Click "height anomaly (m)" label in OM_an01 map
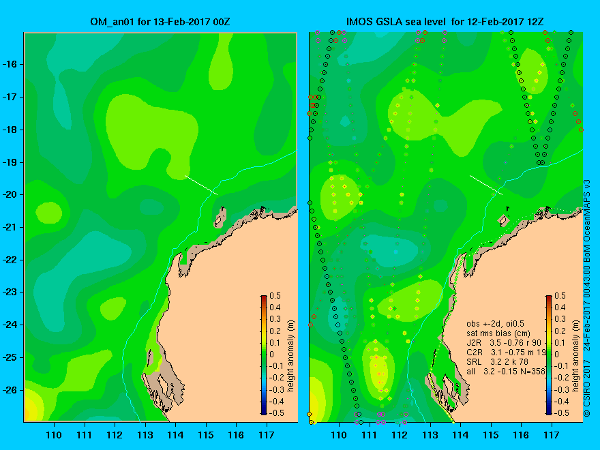The image size is (600, 450). pos(291,355)
